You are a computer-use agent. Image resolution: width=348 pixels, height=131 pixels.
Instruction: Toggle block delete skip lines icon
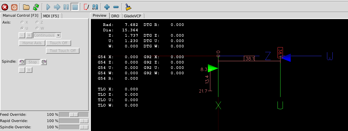click(86, 7)
